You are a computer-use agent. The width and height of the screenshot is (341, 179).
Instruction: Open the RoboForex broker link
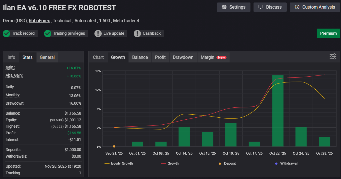pyautogui.click(x=39, y=21)
